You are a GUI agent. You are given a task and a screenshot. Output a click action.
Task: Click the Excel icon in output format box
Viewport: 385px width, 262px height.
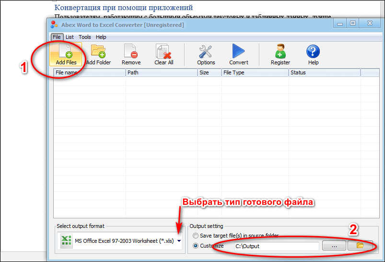66,241
